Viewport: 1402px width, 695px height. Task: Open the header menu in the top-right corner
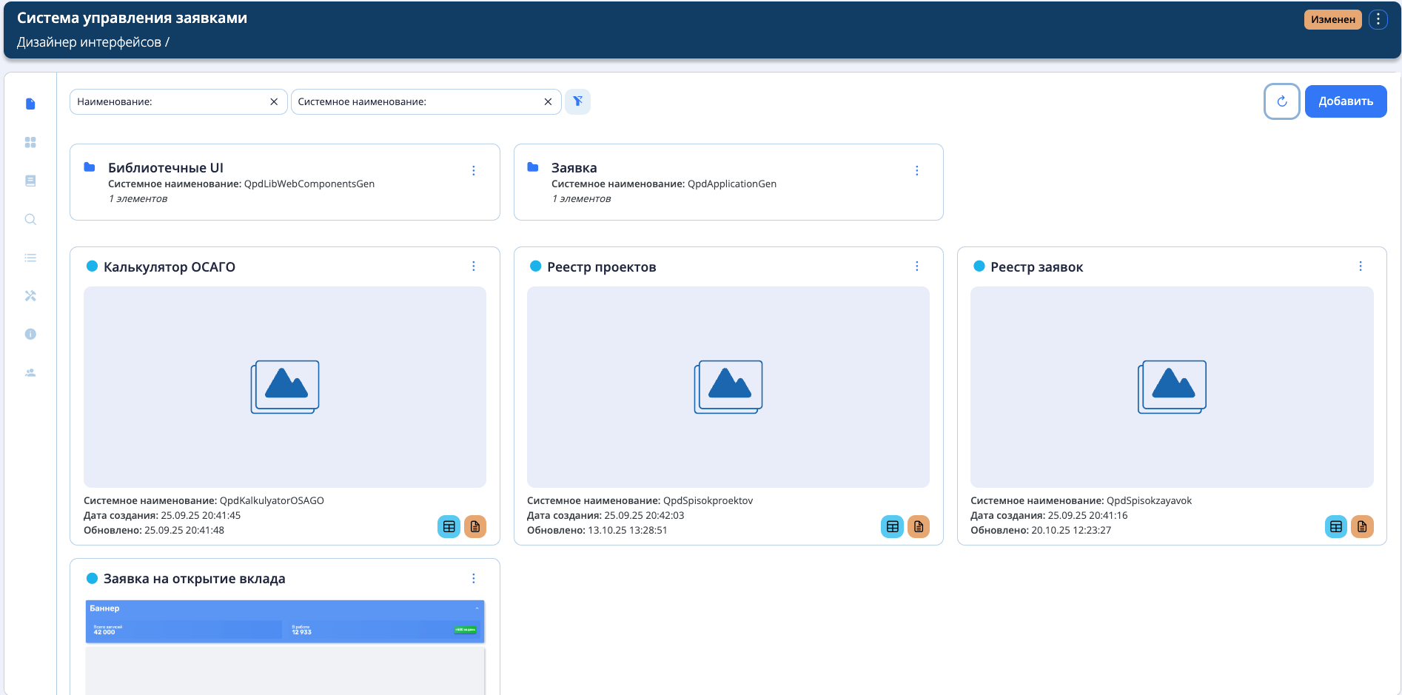coord(1378,19)
